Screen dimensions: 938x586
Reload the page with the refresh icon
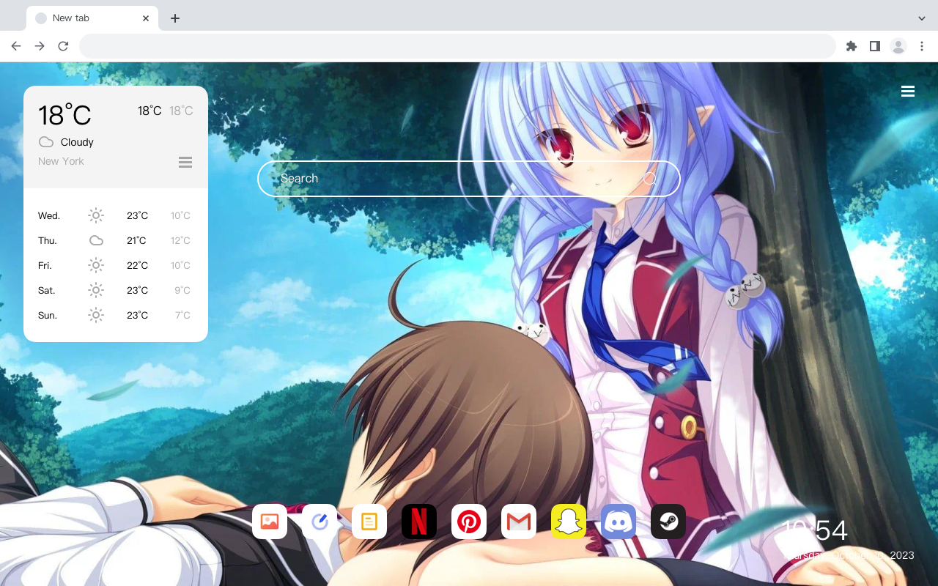63,46
